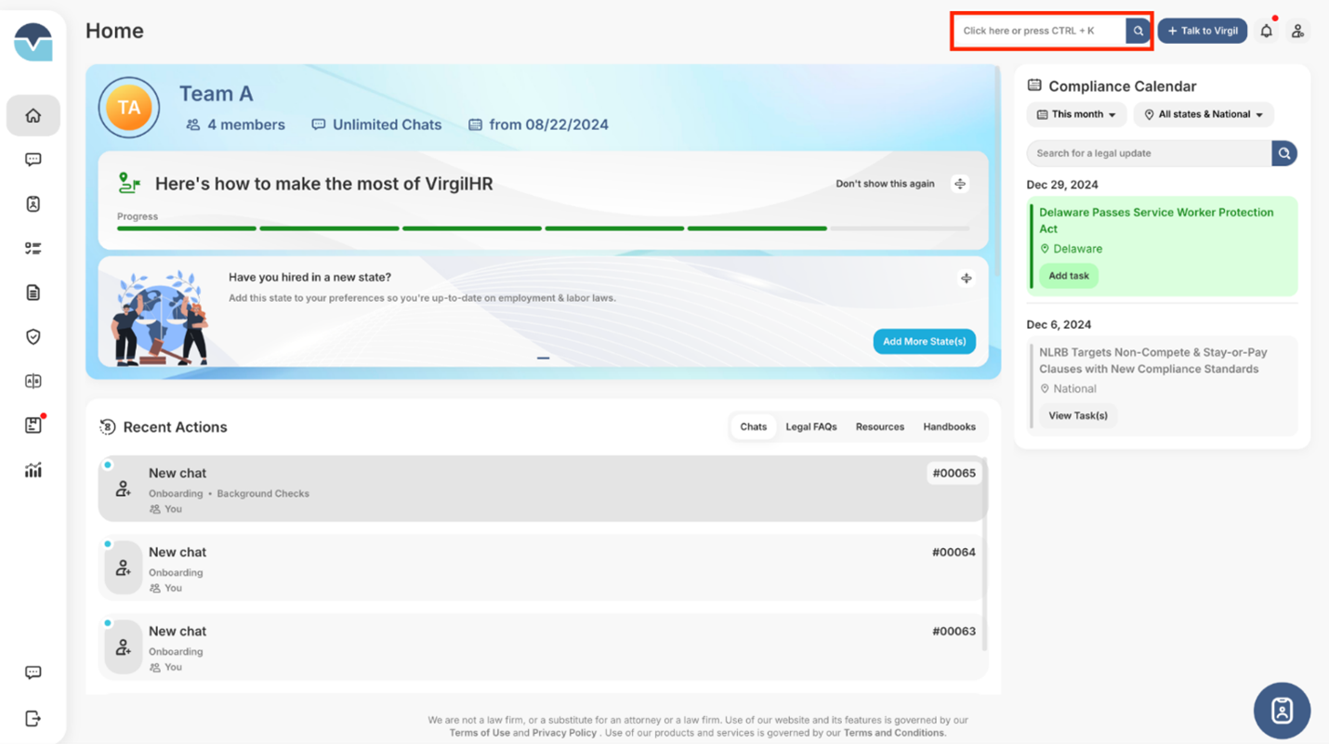Screen dimensions: 1329x744
Task: Click the 'Click here or press CTRL + K' search field
Action: pos(1039,31)
